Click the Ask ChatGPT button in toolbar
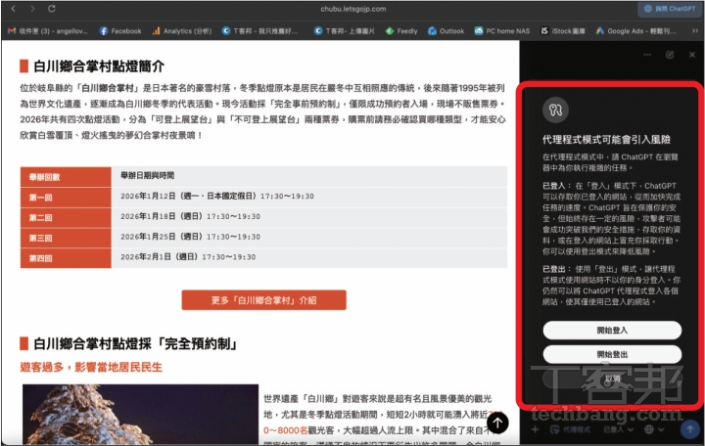705x446 pixels. coord(670,9)
